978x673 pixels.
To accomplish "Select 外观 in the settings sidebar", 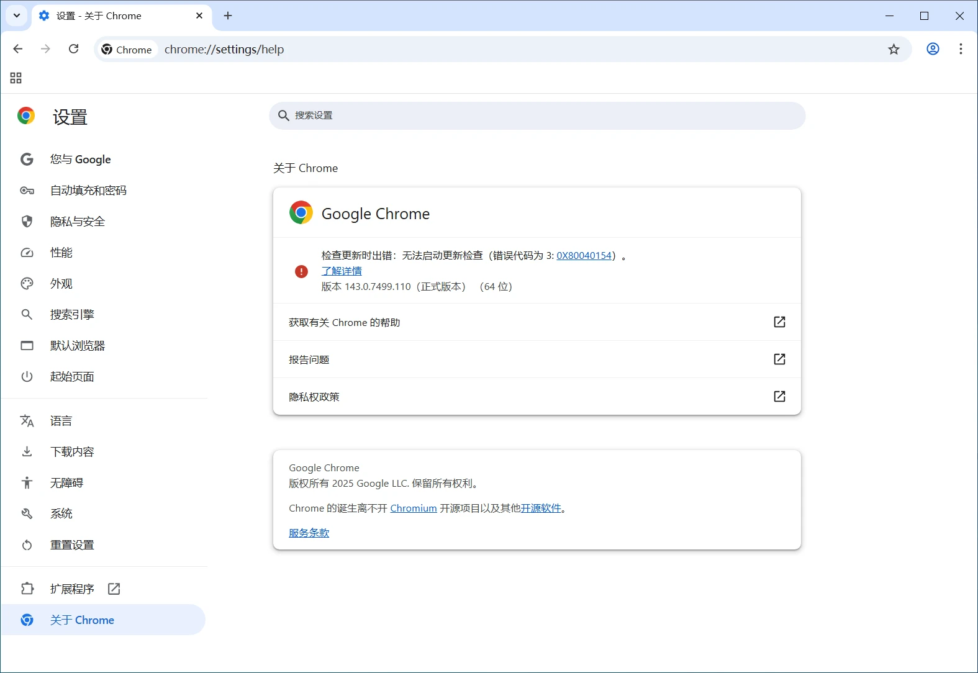I will pyautogui.click(x=61, y=284).
